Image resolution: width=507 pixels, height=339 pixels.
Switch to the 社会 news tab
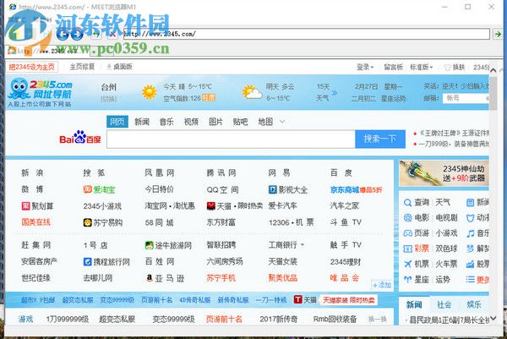(444, 304)
